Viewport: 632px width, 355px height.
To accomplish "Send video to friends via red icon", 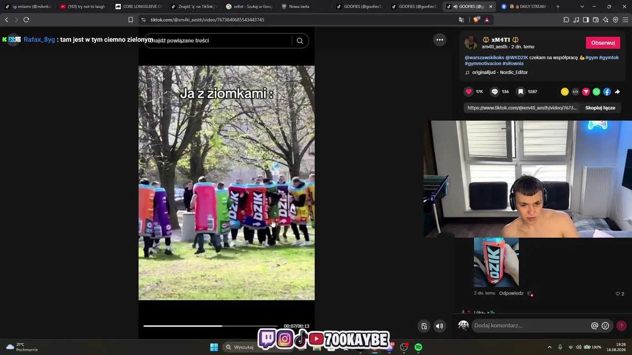I will click(586, 92).
